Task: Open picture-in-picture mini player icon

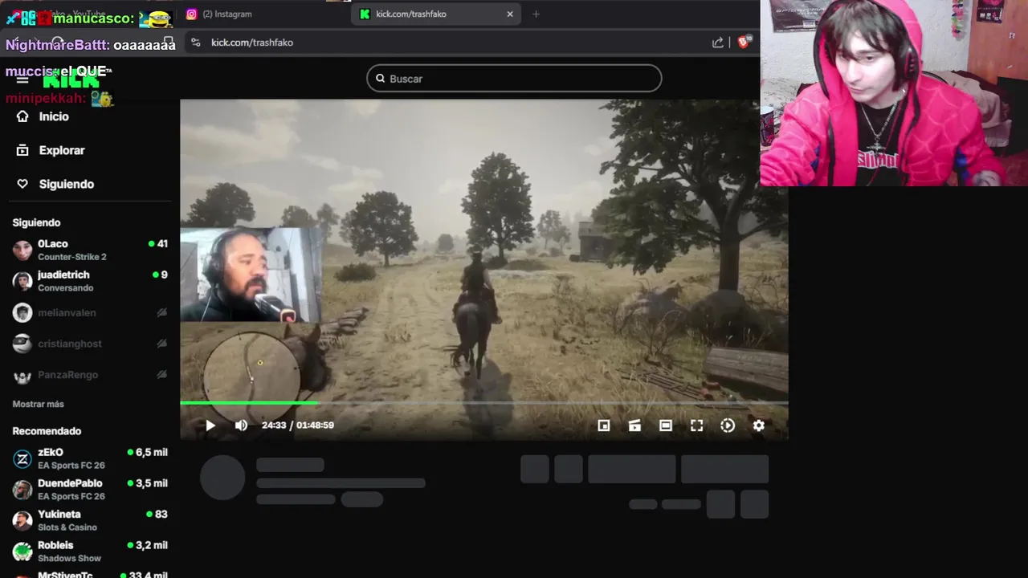Action: tap(604, 425)
